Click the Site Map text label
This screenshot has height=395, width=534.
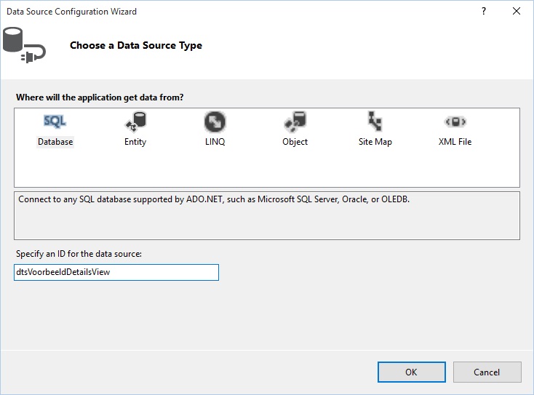[375, 142]
